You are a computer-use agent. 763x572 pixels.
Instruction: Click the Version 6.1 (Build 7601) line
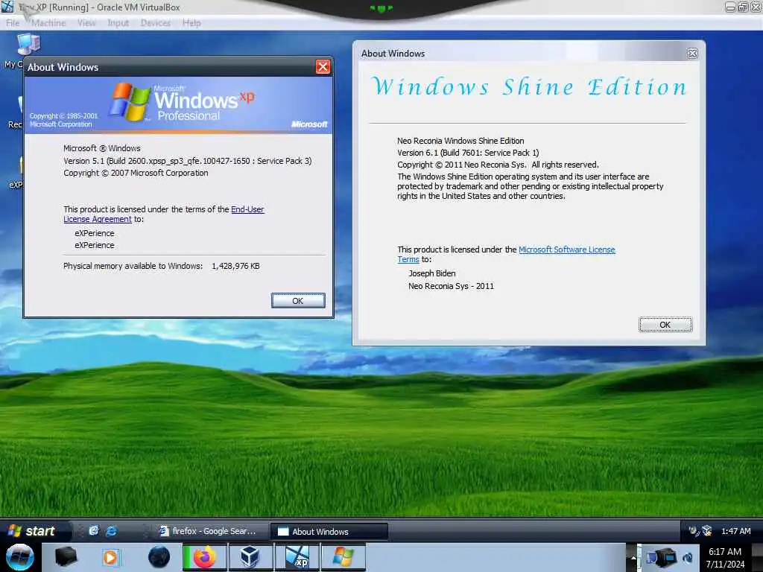468,153
